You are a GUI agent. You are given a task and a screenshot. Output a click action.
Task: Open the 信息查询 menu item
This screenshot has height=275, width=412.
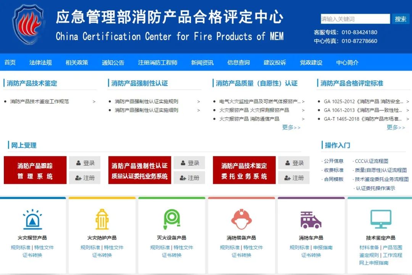238,63
